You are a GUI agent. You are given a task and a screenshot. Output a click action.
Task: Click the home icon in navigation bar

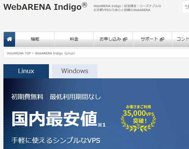pyautogui.click(x=10, y=39)
